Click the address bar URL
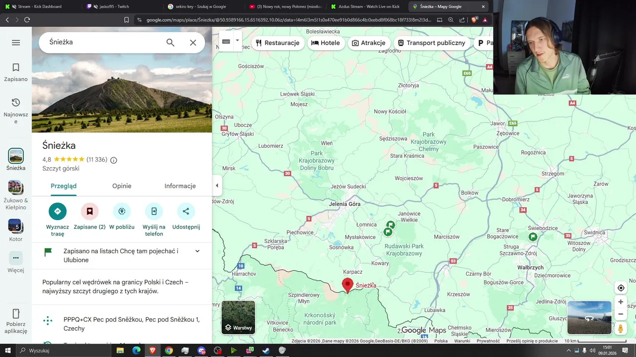The width and height of the screenshot is (636, 357). click(x=289, y=20)
